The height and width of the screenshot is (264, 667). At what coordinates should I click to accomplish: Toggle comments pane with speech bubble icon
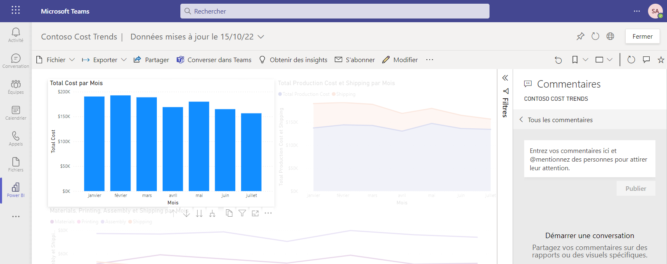(x=646, y=60)
